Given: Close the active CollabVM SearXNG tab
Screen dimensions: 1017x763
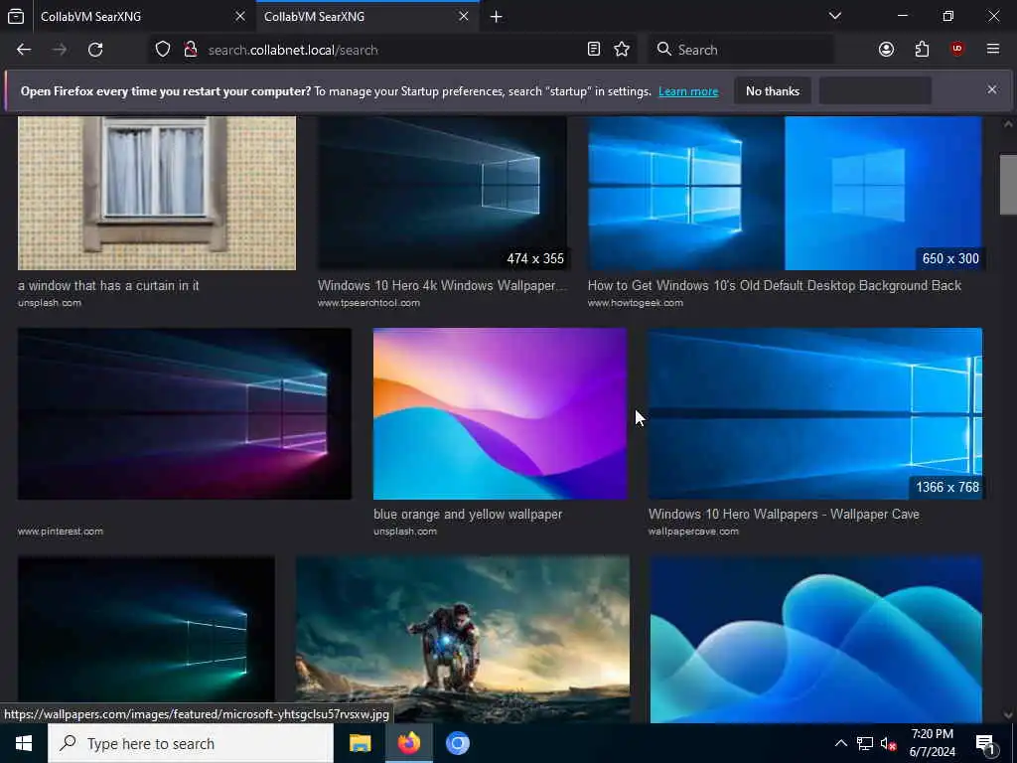Looking at the screenshot, I should [464, 16].
